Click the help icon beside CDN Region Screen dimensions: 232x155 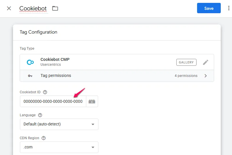coord(44,138)
